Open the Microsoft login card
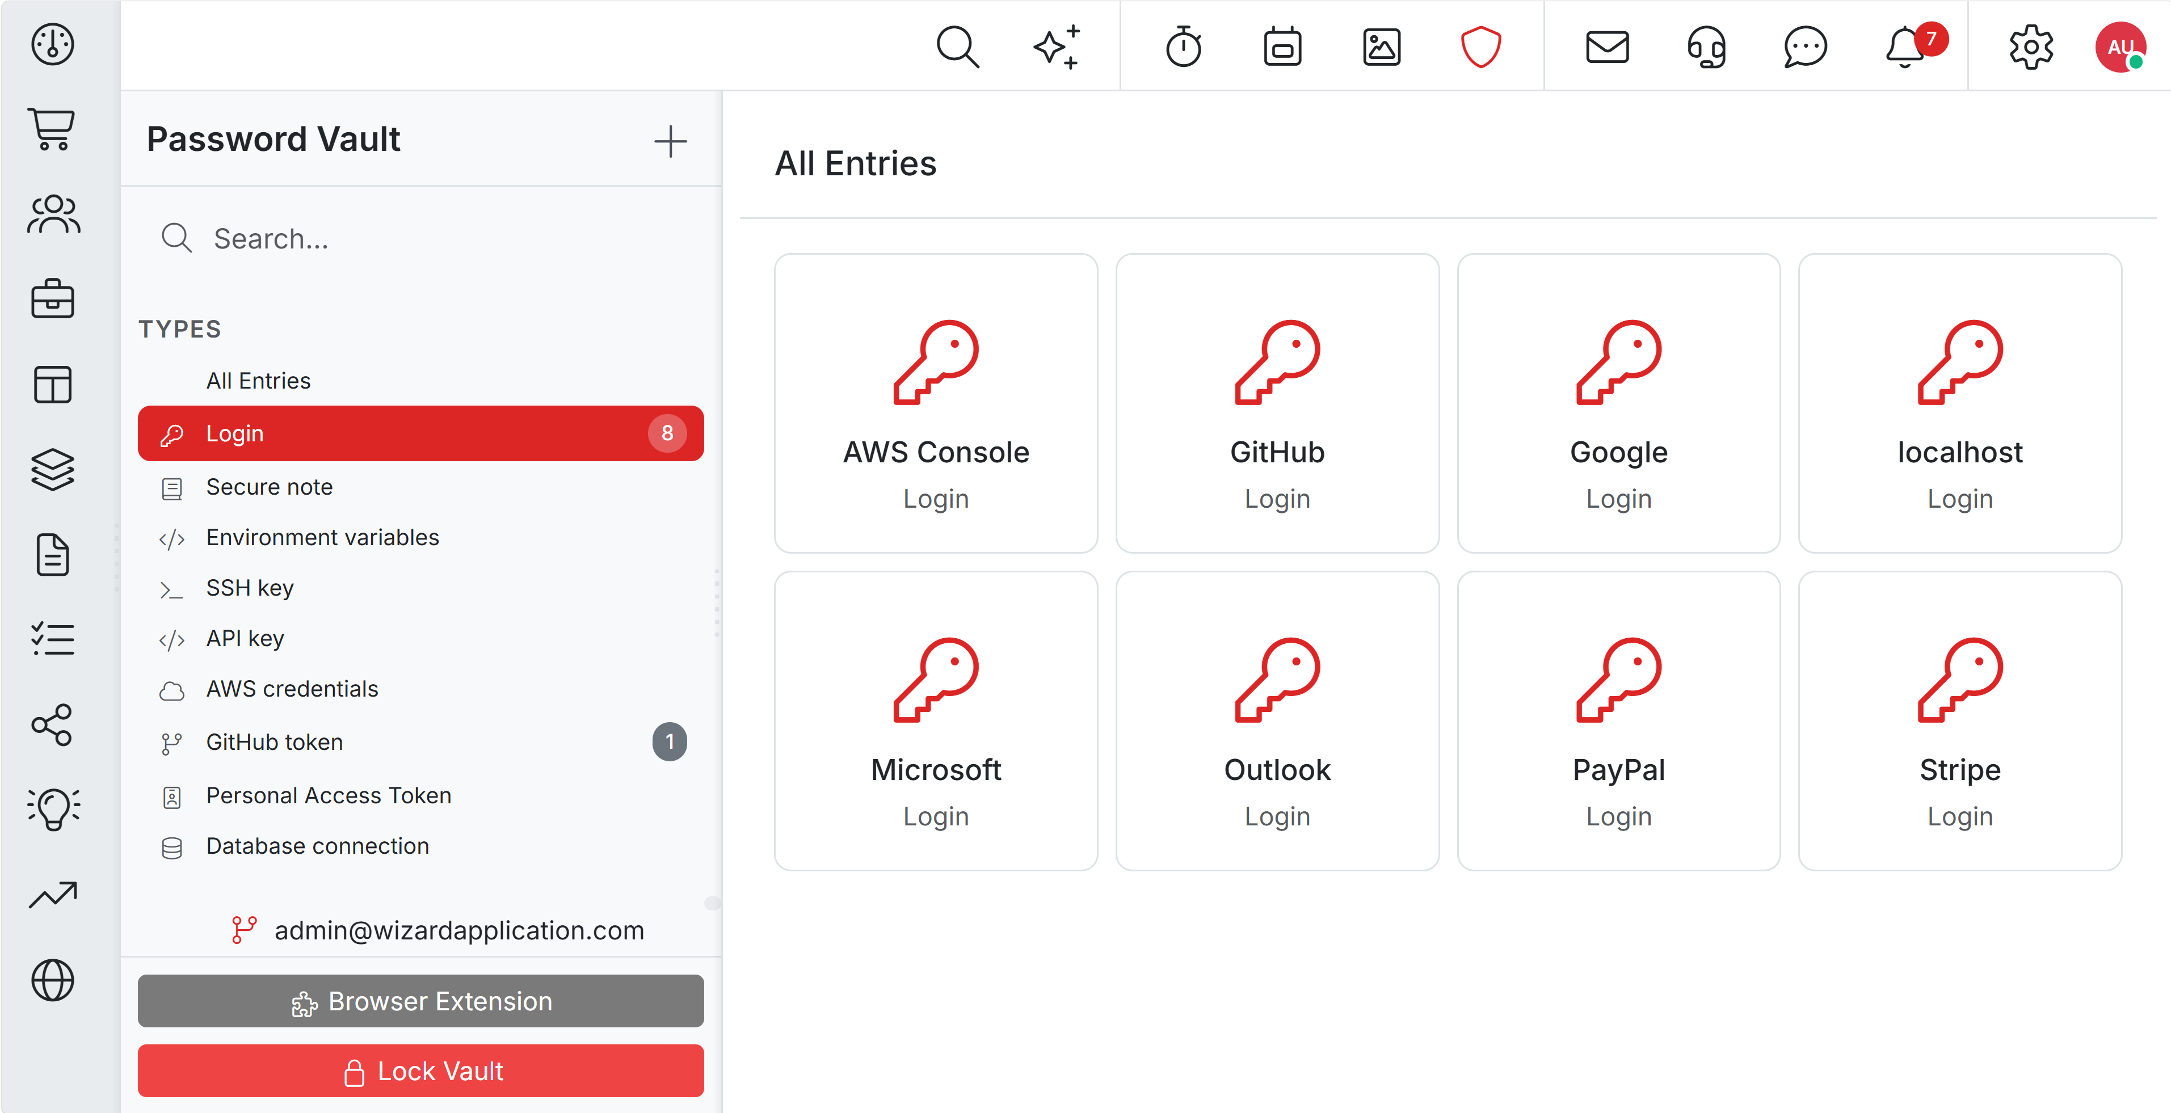This screenshot has height=1113, width=2171. (936, 721)
